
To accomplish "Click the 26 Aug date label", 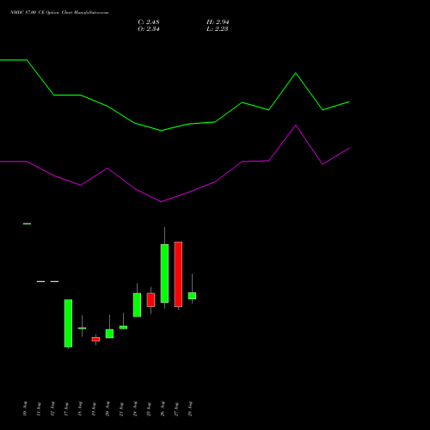I will pyautogui.click(x=163, y=408).
